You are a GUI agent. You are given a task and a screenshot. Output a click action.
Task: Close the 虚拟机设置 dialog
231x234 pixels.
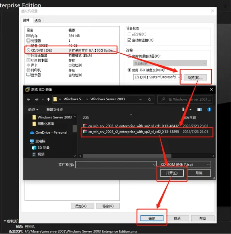[x=212, y=11]
